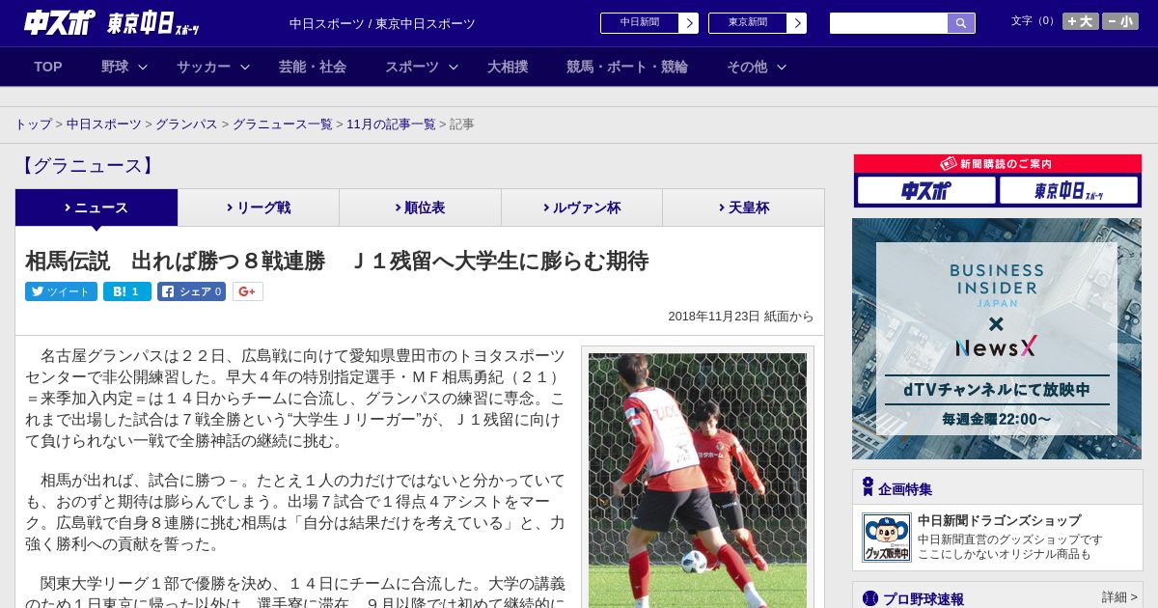Share on Facebook with the シェア button

(191, 291)
